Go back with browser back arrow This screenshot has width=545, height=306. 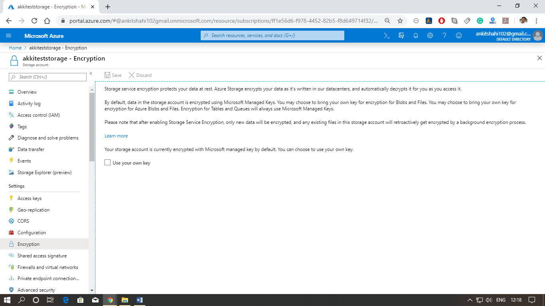point(9,21)
